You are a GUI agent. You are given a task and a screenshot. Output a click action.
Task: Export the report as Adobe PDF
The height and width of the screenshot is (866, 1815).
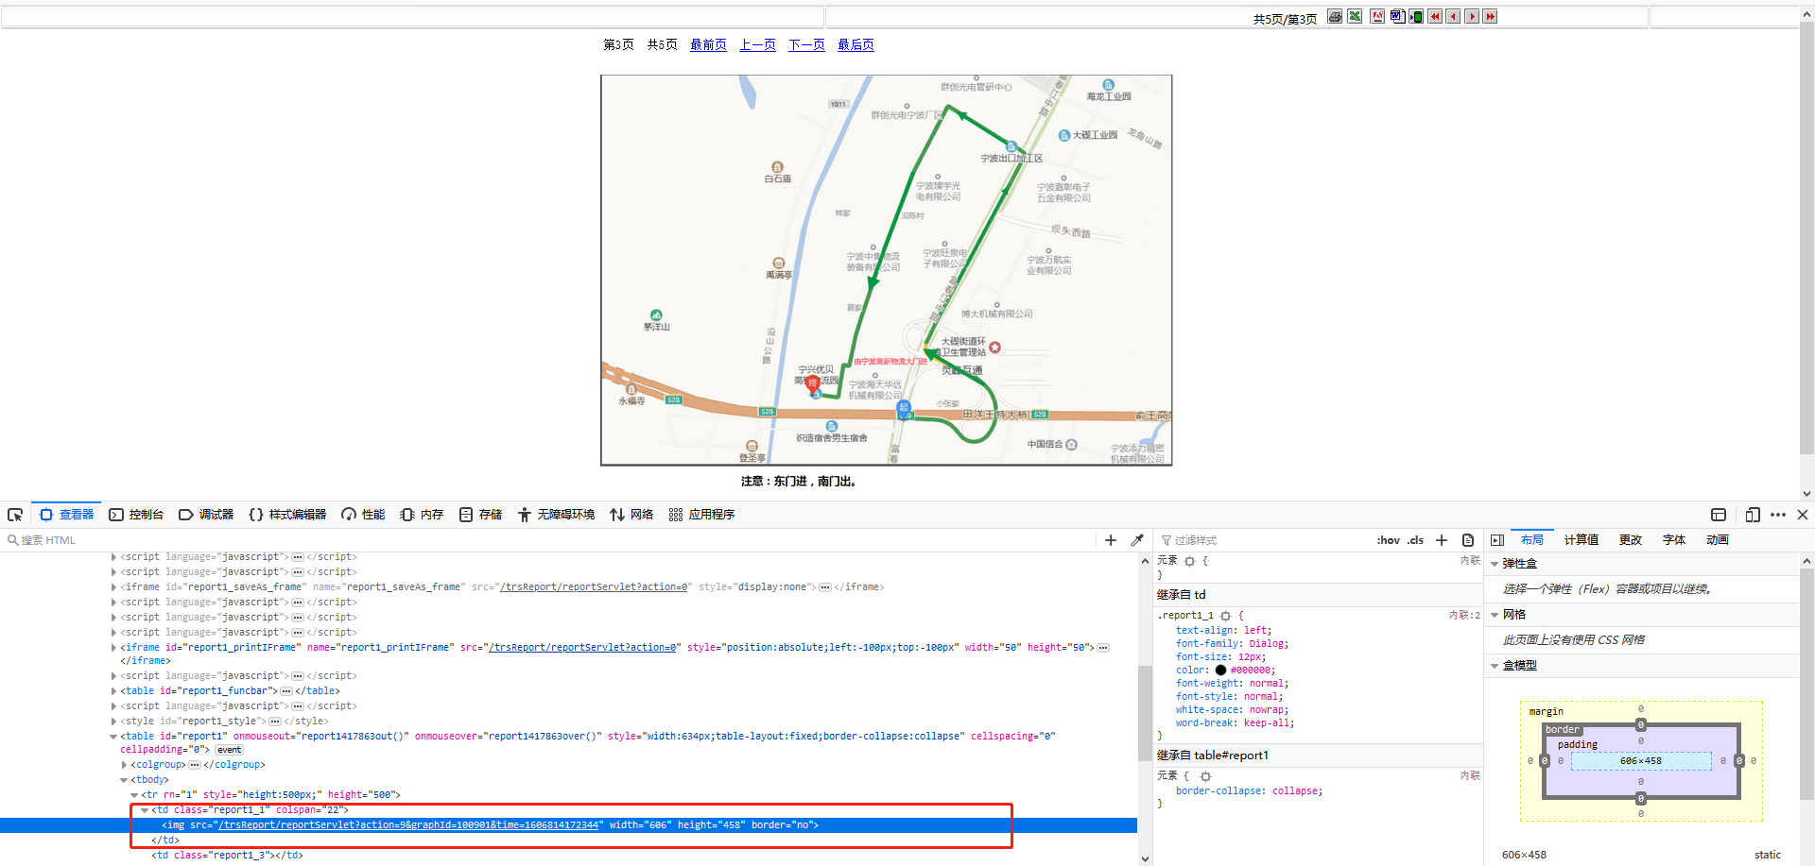(x=1376, y=16)
